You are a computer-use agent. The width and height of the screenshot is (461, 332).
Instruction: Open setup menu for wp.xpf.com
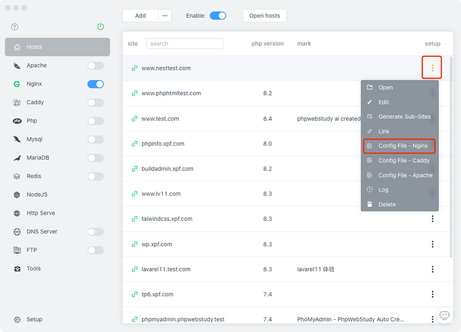[x=432, y=244]
